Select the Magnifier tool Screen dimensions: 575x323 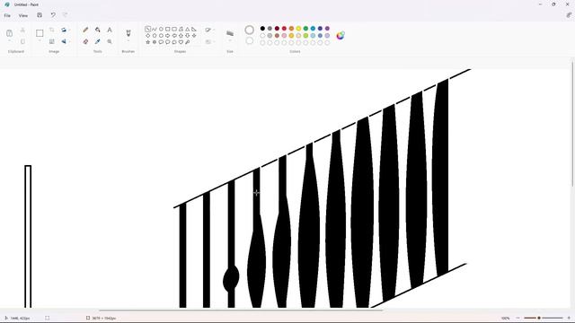tap(110, 42)
